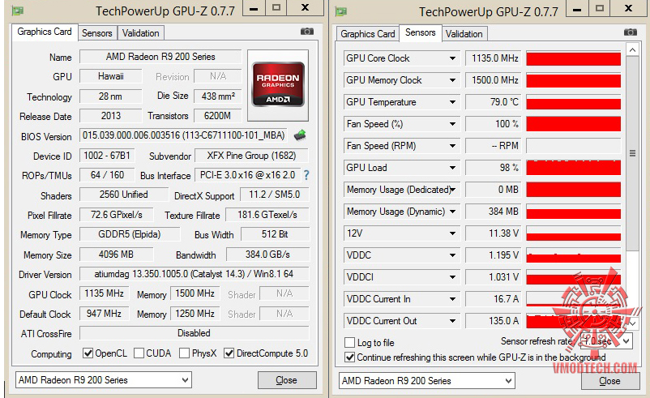Click the GPU-Z app icon in right title bar
Viewport: 650px width, 398px height.
(x=340, y=11)
